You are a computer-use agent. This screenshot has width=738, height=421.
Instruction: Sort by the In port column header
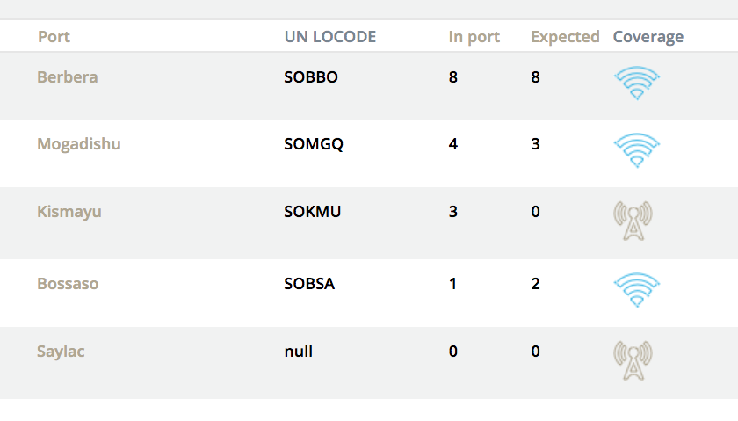[x=474, y=37]
